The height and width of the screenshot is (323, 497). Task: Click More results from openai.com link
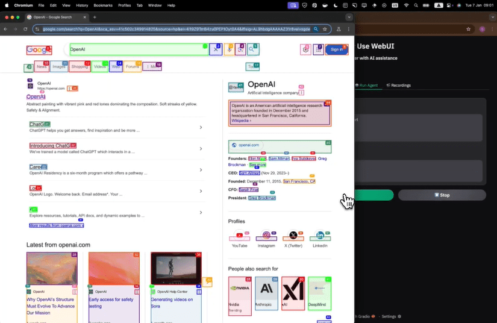57,225
